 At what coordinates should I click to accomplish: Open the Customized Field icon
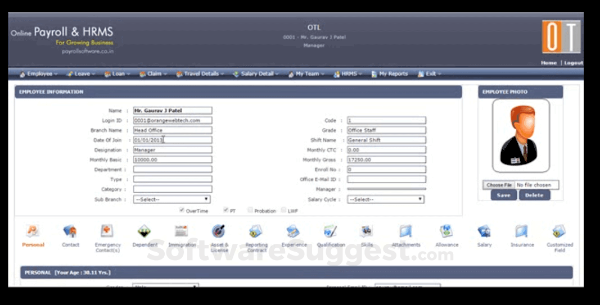click(x=559, y=231)
